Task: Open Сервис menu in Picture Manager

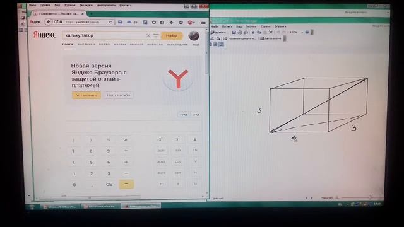Action: coord(265,26)
